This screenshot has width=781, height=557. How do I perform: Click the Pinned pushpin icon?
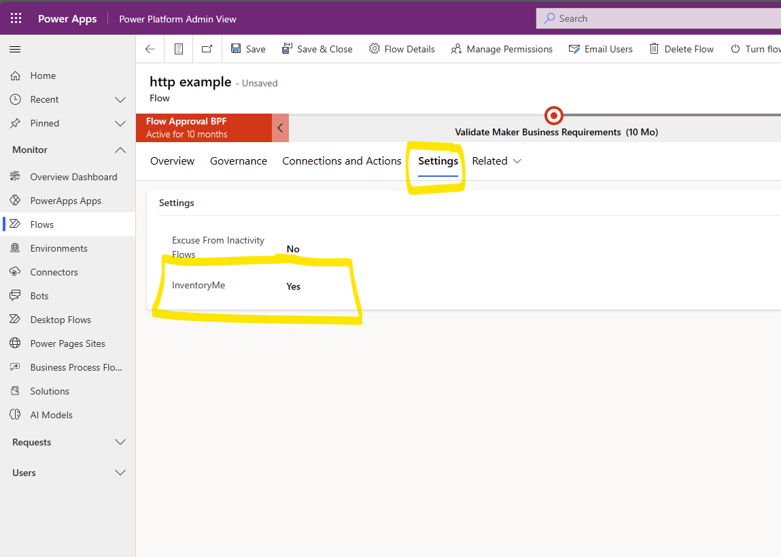[x=16, y=123]
